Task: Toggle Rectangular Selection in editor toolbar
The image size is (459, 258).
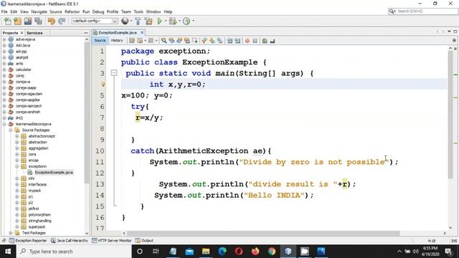Action: point(194,41)
